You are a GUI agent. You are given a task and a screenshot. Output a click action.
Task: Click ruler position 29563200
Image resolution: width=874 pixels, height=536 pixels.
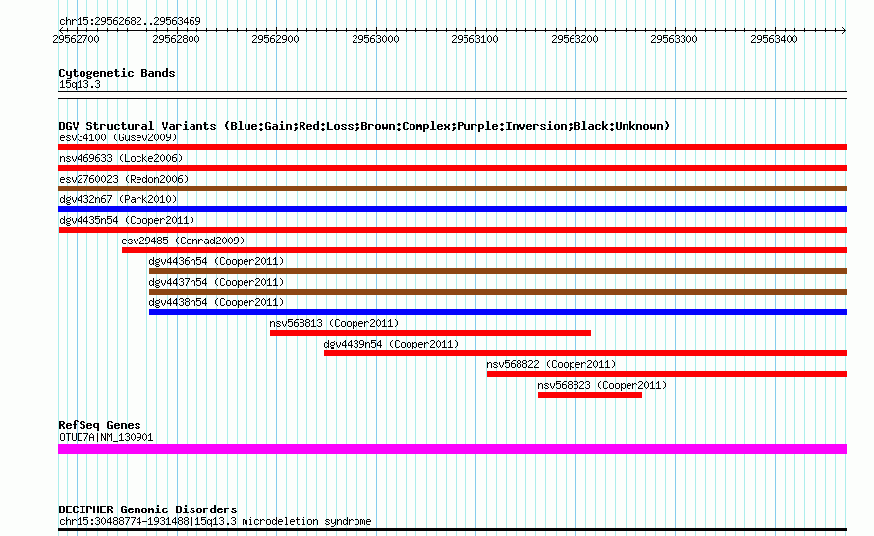pos(574,39)
